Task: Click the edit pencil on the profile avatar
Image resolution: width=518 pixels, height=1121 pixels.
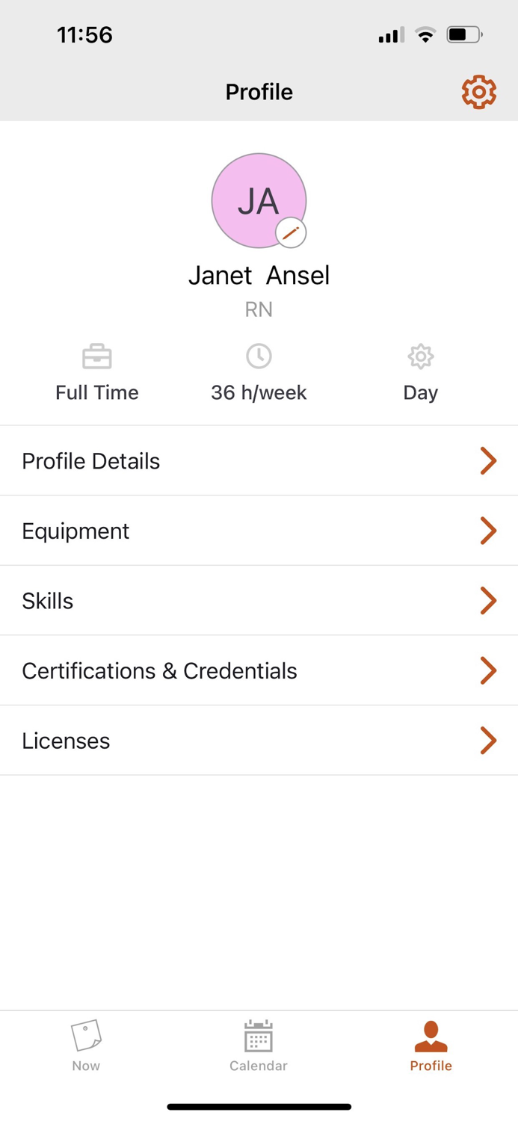Action: click(x=291, y=232)
